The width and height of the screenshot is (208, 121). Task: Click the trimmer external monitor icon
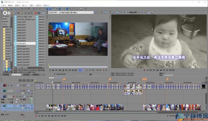[106, 12]
